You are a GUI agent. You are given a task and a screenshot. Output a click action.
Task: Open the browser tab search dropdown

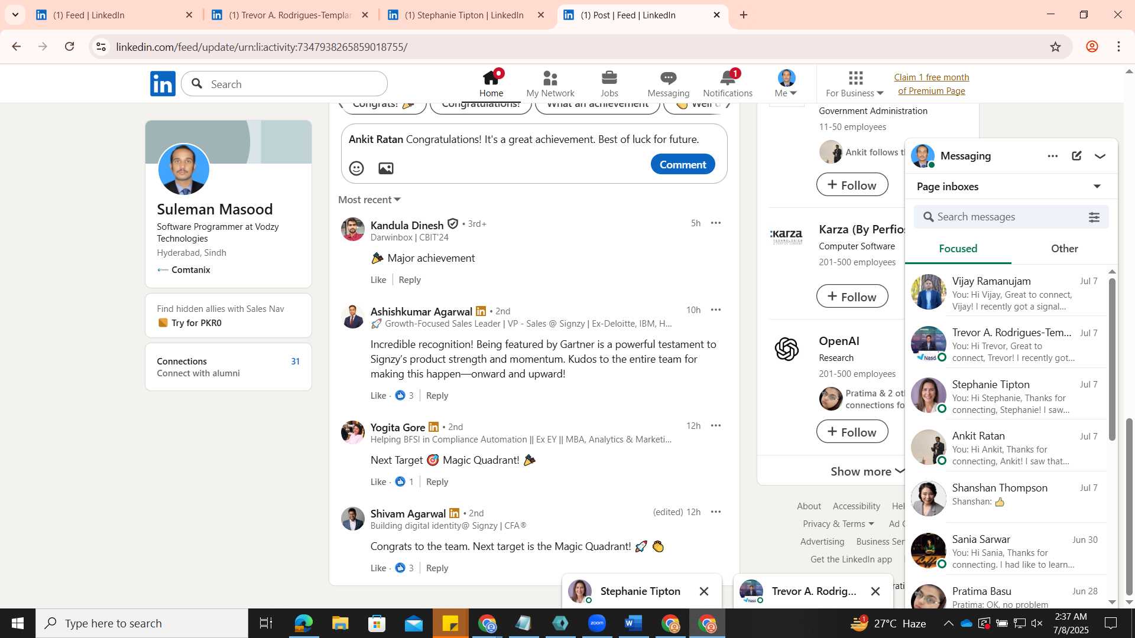click(15, 15)
